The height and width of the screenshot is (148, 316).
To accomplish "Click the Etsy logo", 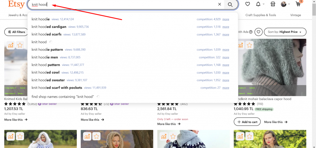I will point(16,4).
